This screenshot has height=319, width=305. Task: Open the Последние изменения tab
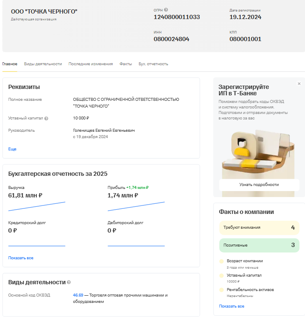point(91,64)
